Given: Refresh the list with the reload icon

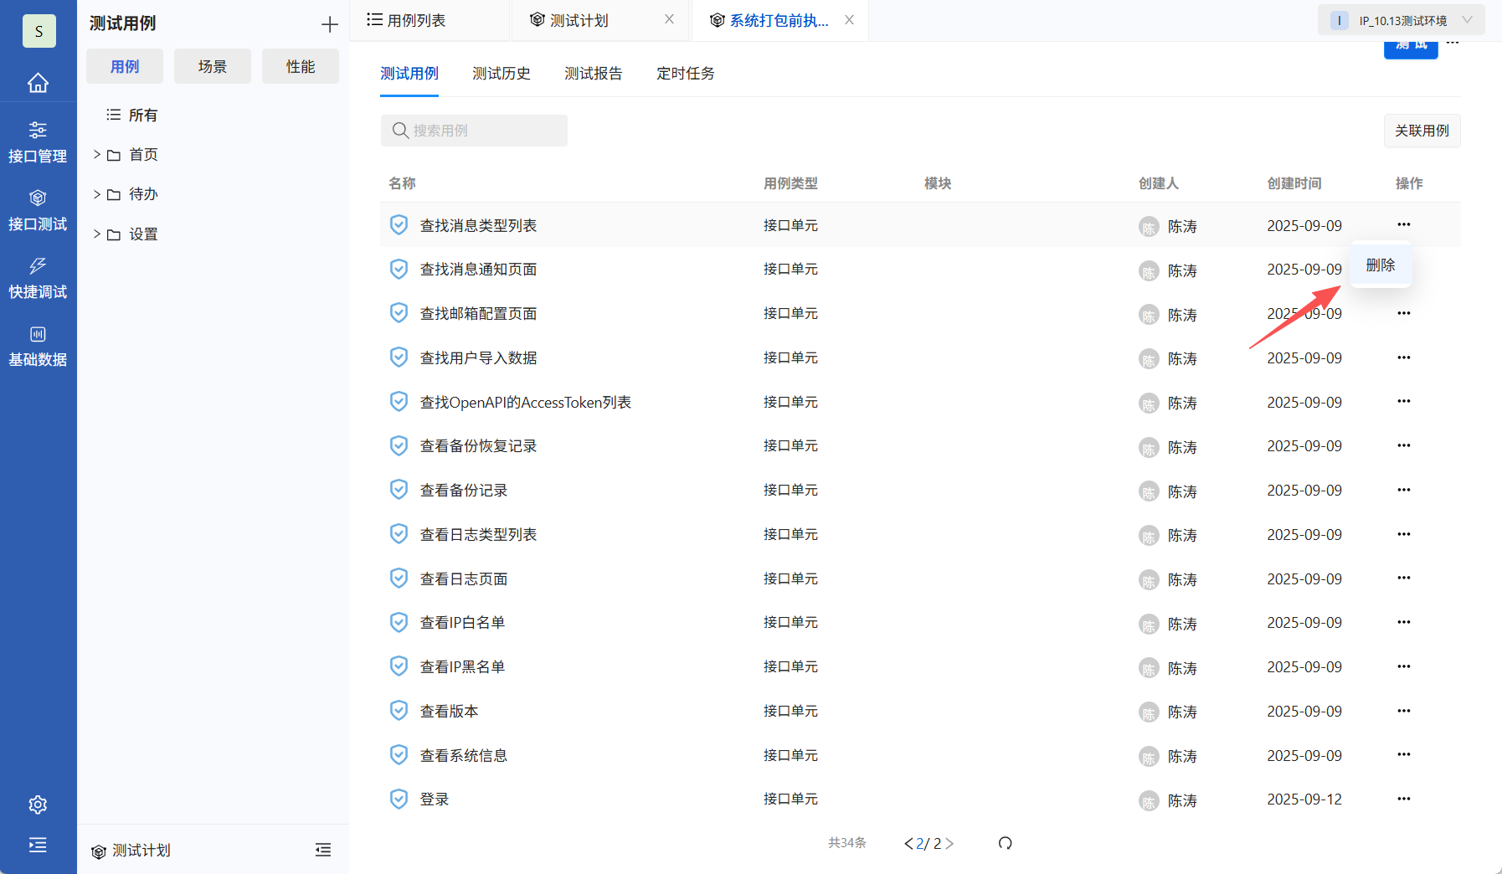Looking at the screenshot, I should pyautogui.click(x=1005, y=843).
